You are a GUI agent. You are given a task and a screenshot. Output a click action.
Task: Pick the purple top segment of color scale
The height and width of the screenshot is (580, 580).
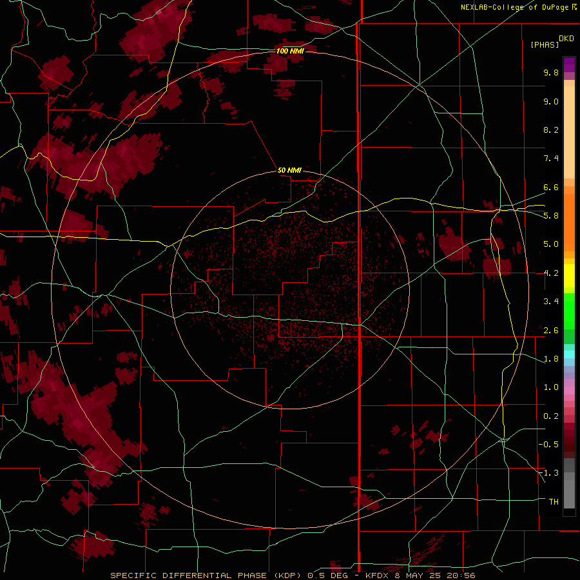tap(569, 64)
